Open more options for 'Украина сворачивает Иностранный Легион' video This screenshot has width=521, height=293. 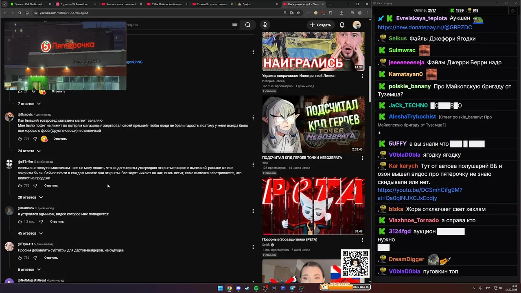[362, 76]
